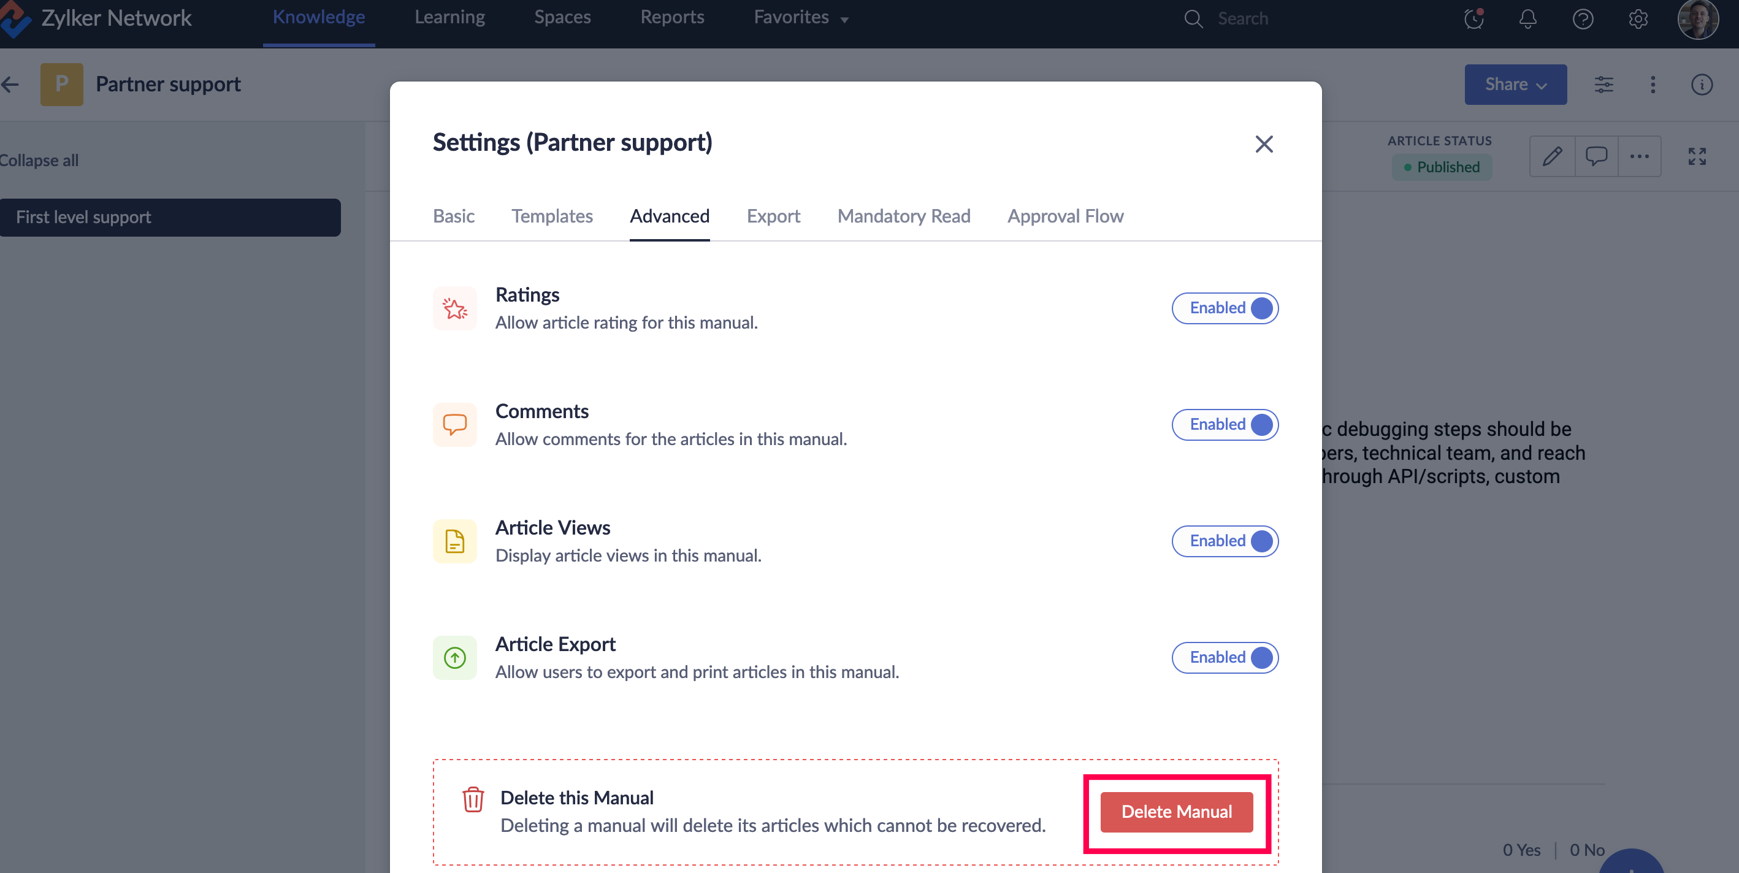Expand article to fullscreen view icon
This screenshot has height=873, width=1739.
(x=1697, y=157)
